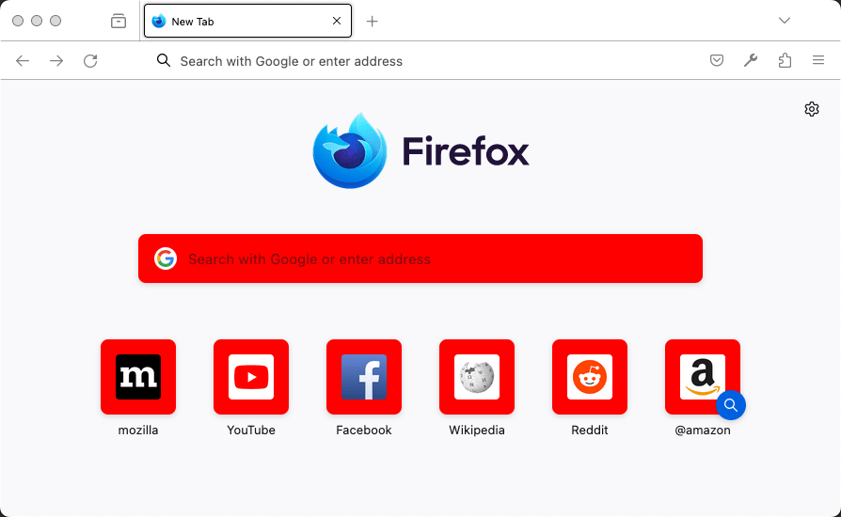The image size is (841, 517).
Task: Open the developer tools wrench icon
Action: [751, 61]
